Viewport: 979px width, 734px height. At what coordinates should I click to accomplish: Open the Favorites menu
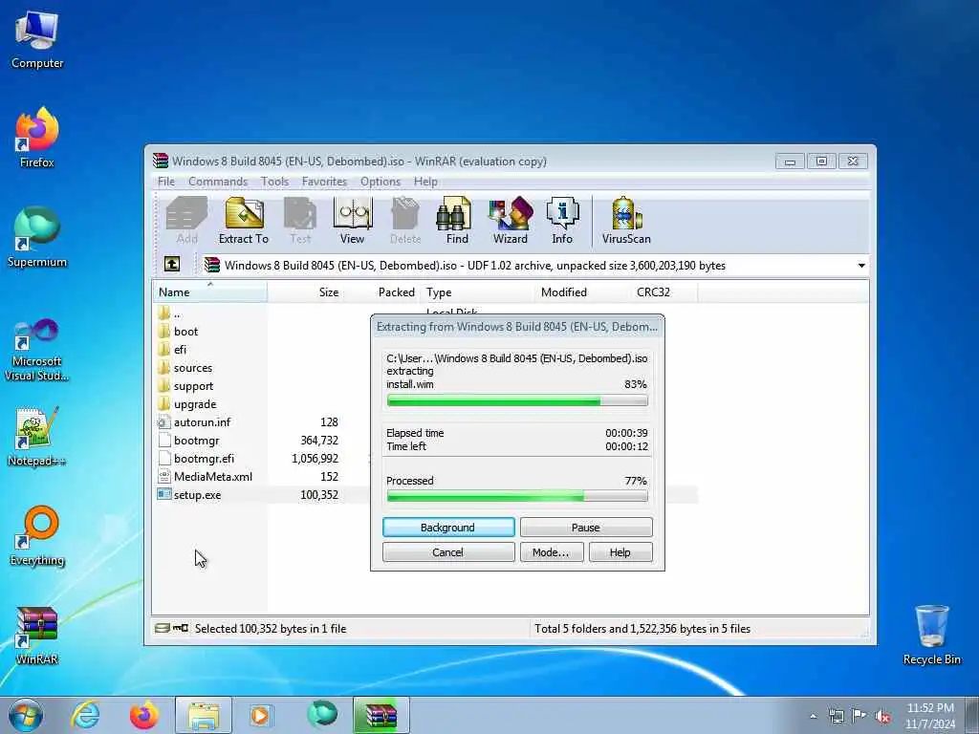[x=324, y=181]
